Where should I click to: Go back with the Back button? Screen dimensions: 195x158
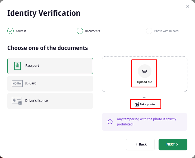[x=140, y=144]
